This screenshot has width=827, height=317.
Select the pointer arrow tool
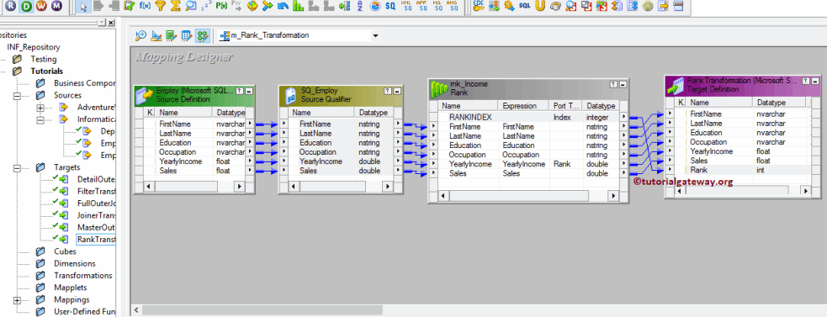click(x=84, y=7)
